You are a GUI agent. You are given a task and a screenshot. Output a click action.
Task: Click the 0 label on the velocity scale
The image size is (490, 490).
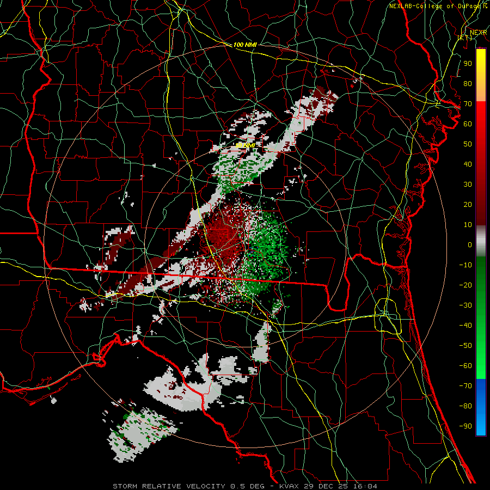470,244
